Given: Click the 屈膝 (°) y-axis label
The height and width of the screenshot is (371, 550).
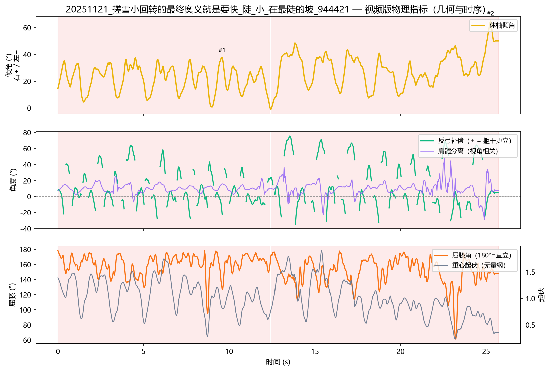Looking at the screenshot, I should 12,295.
